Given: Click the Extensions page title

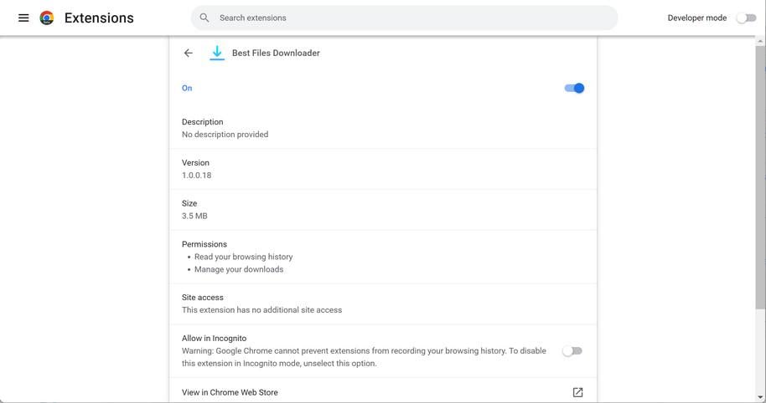Looking at the screenshot, I should 99,18.
